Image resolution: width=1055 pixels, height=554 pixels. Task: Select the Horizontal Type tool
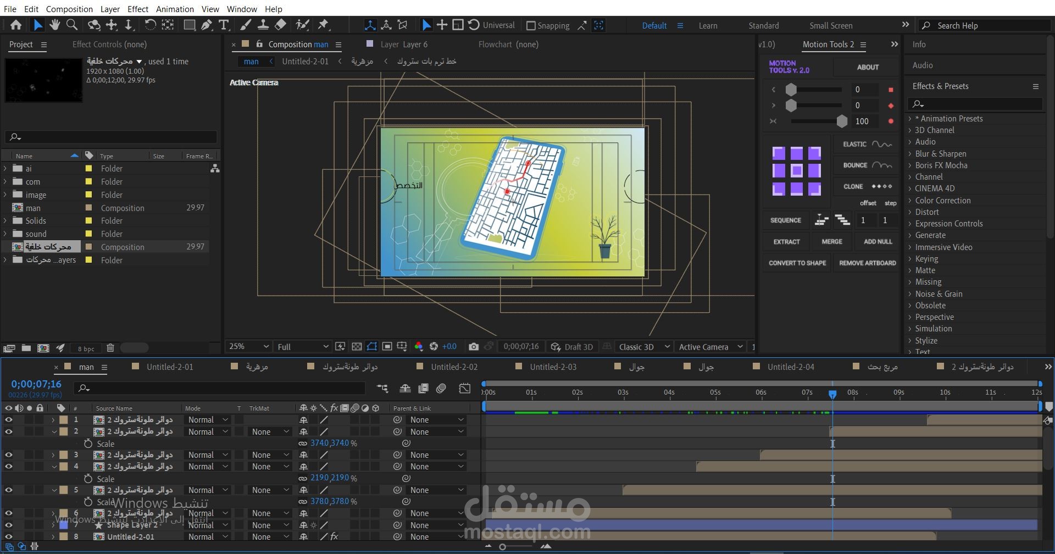tap(224, 25)
